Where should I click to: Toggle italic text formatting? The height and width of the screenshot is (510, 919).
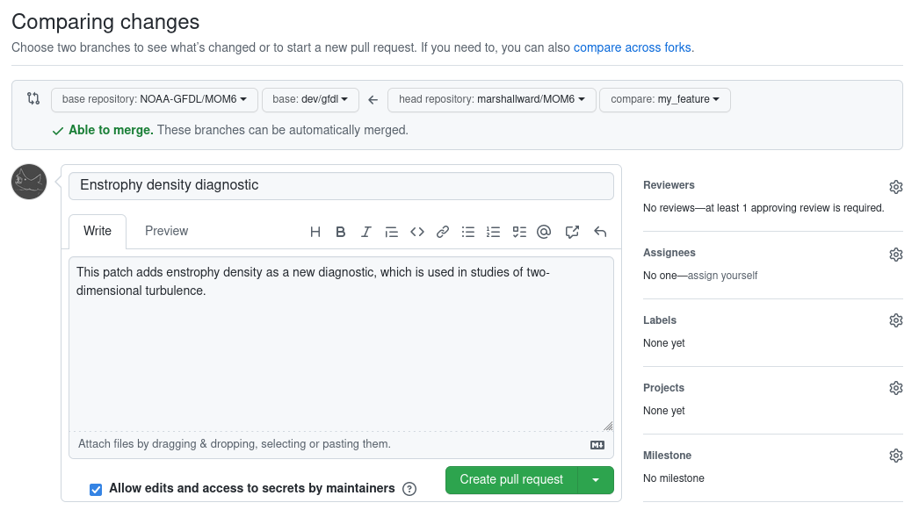366,232
